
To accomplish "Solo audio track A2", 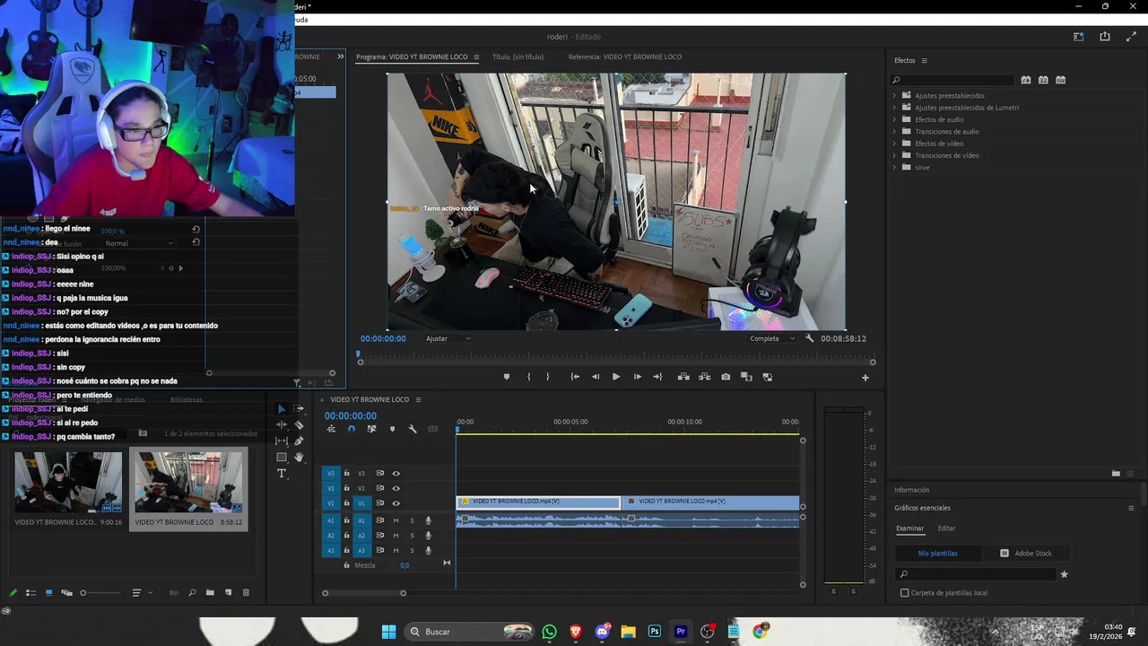I will coord(413,536).
